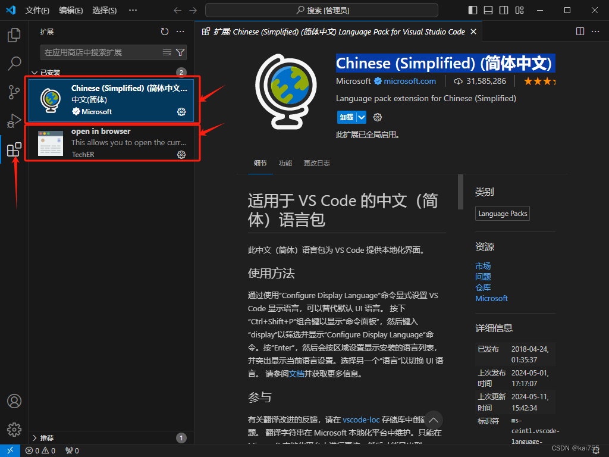Filter extensions with the funnel icon
The width and height of the screenshot is (609, 457).
point(180,52)
